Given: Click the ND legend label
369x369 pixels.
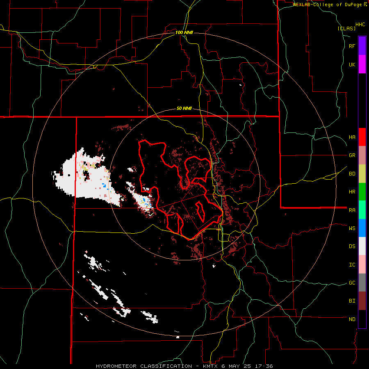Looking at the screenshot, I should pos(352,319).
